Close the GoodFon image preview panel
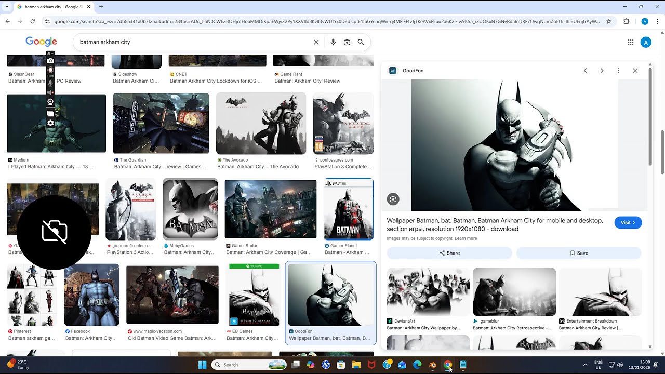Screen dimensions: 665x374 point(635,71)
